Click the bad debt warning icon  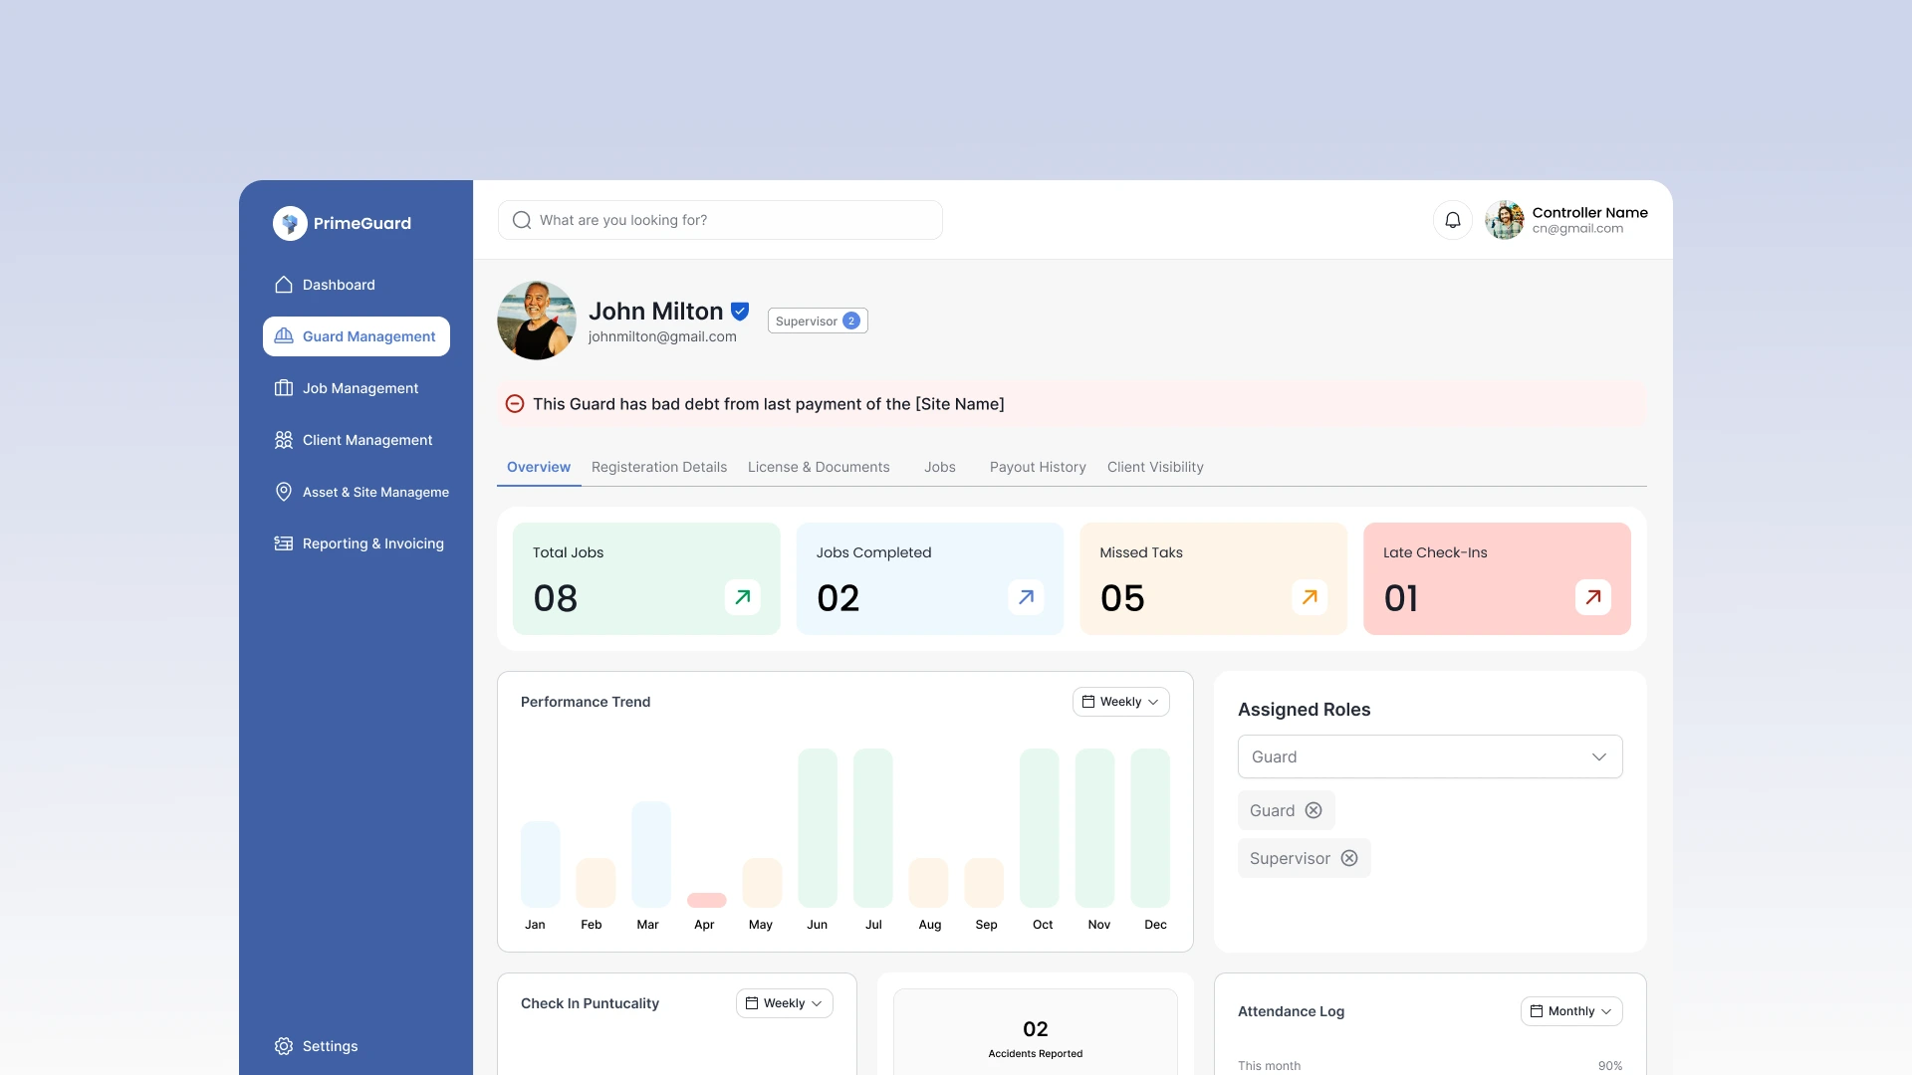click(515, 404)
